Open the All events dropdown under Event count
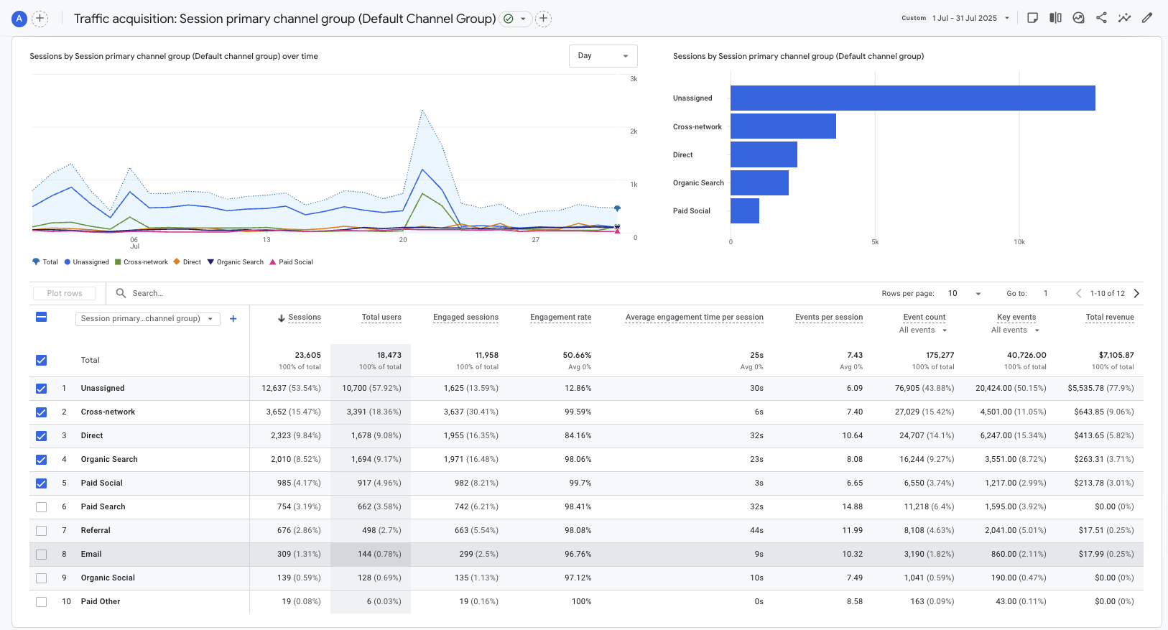This screenshot has height=630, width=1168. click(x=924, y=330)
